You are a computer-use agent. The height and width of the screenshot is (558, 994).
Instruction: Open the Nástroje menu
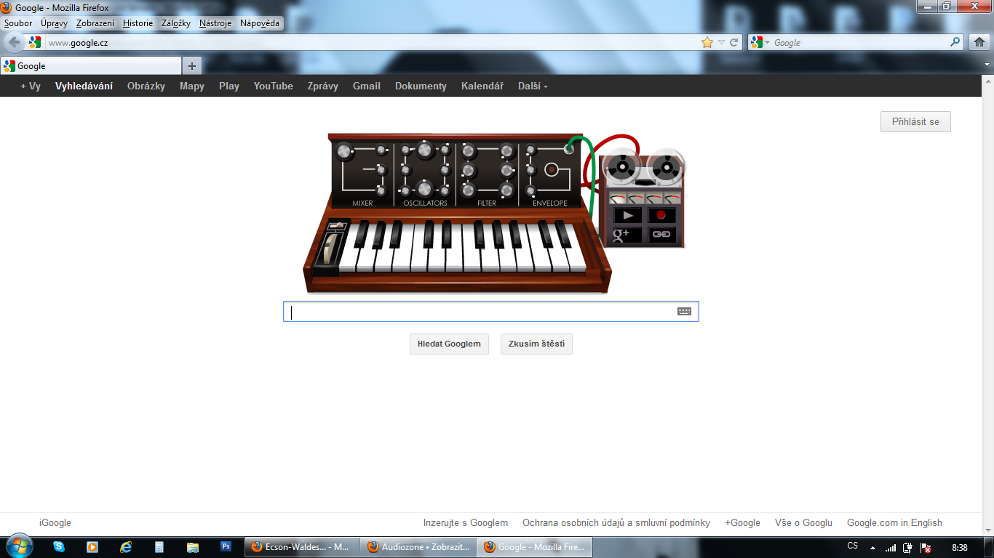click(x=215, y=23)
